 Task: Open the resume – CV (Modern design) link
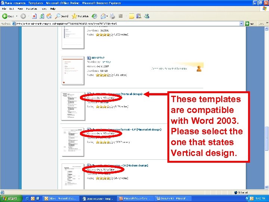click(120, 165)
